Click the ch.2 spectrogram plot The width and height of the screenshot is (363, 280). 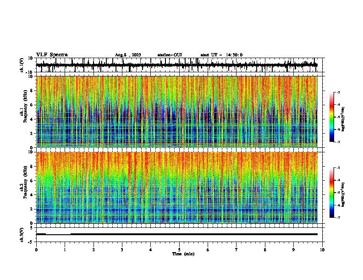click(177, 188)
